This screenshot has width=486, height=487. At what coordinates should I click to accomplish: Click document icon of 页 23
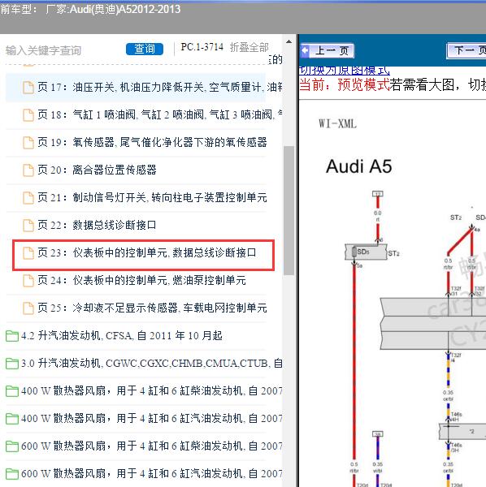pos(28,252)
